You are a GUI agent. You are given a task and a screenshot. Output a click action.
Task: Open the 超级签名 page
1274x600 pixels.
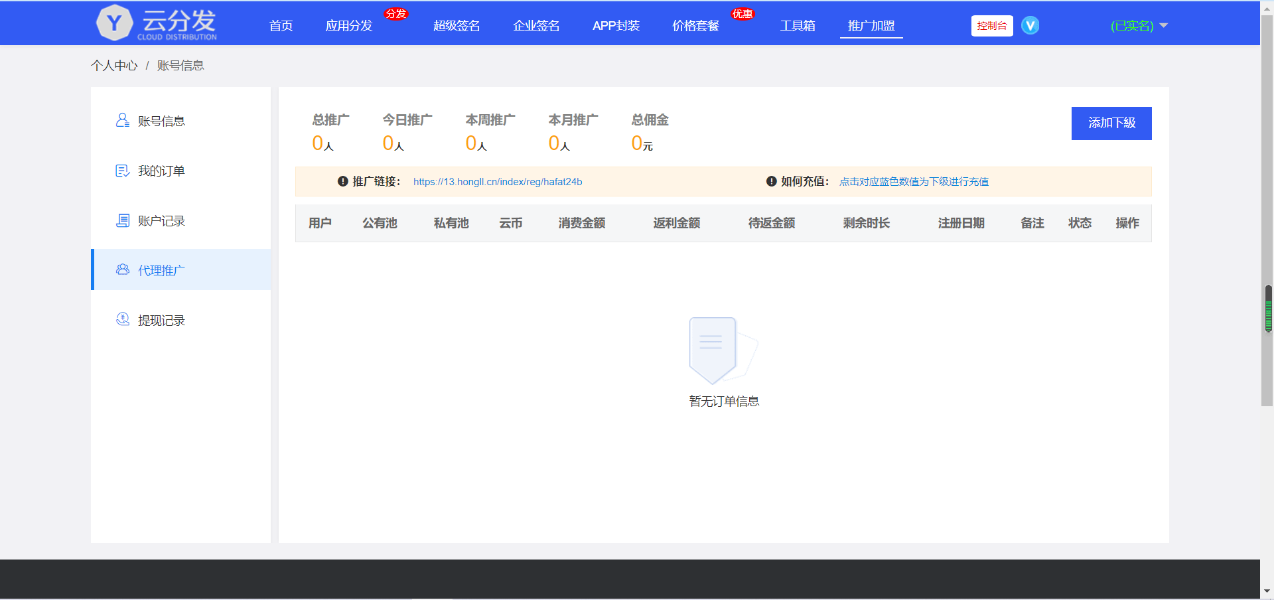tap(456, 25)
